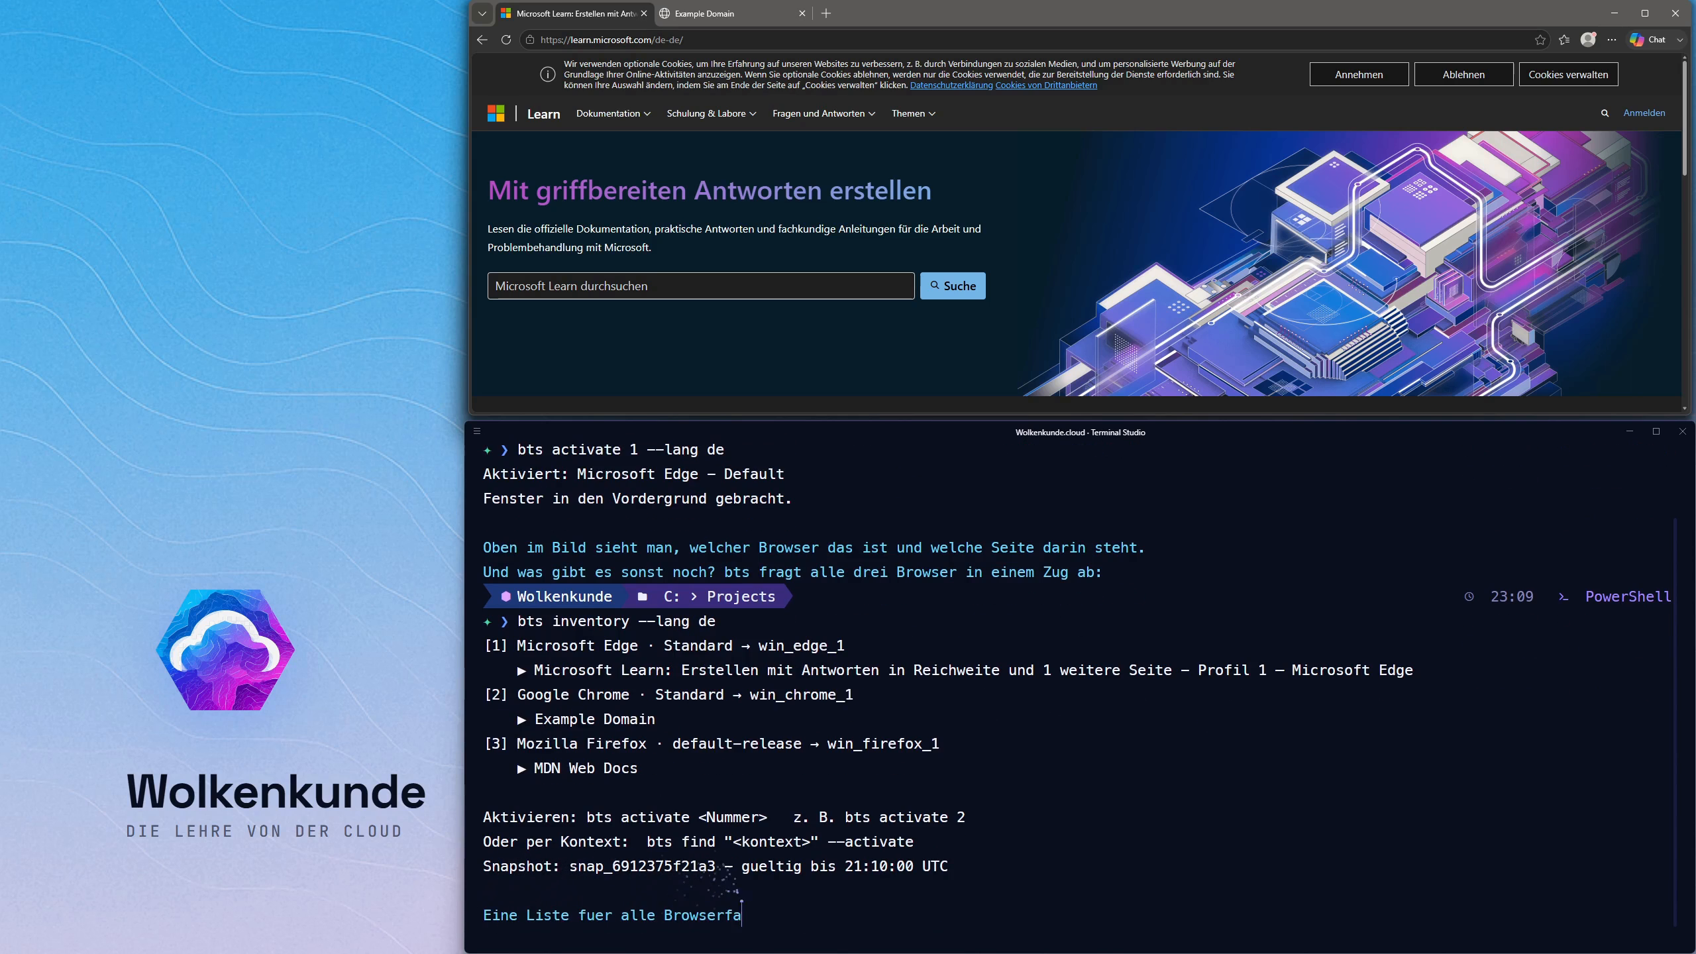Switch to the Example Domain tab
Image resolution: width=1696 pixels, height=954 pixels.
[x=732, y=13]
